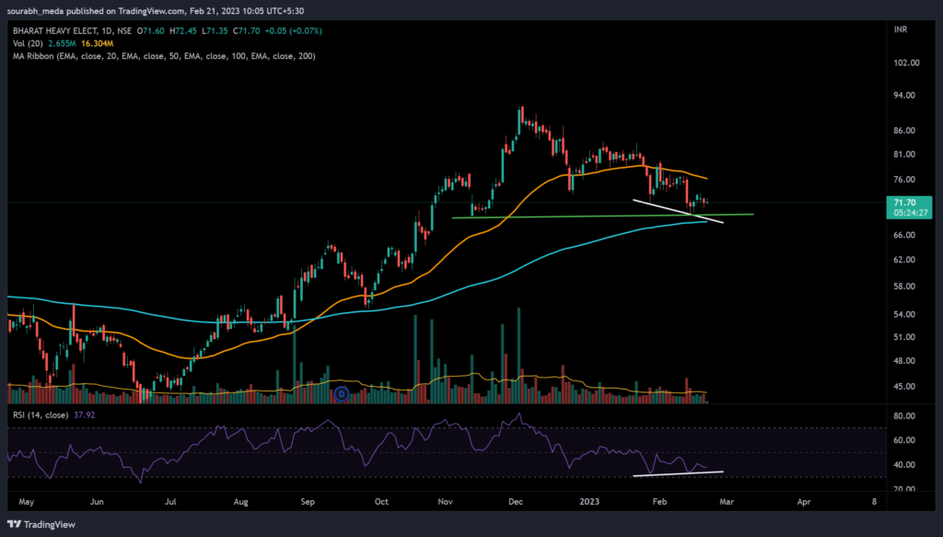Image resolution: width=943 pixels, height=537 pixels.
Task: Click the 48.00 price axis label
Action: [x=904, y=361]
